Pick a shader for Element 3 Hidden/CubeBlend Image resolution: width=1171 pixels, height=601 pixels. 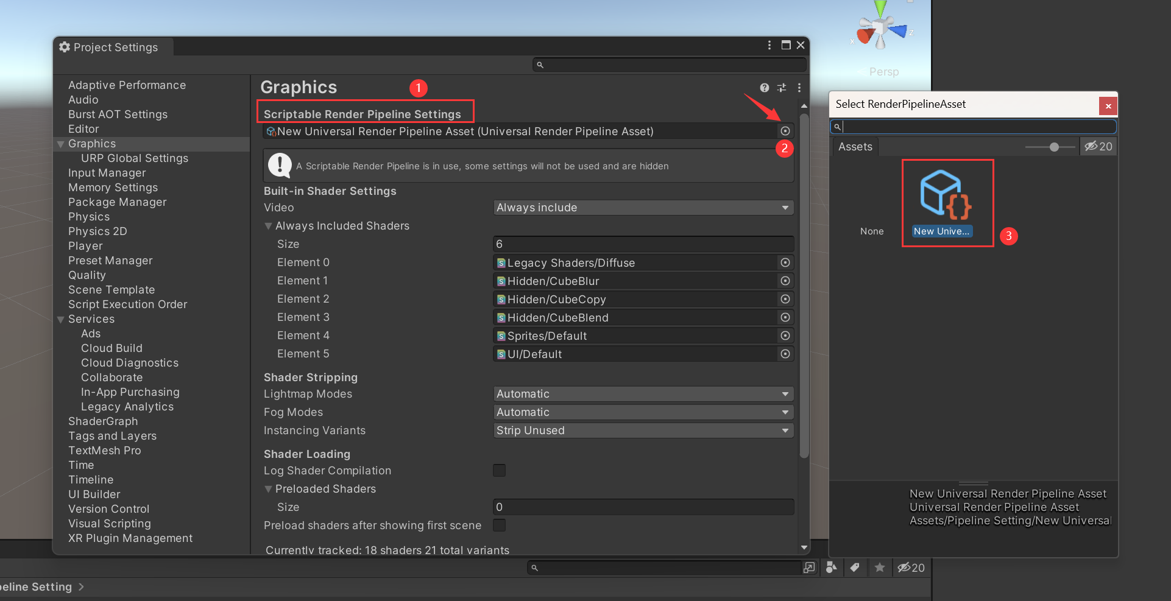pyautogui.click(x=785, y=317)
